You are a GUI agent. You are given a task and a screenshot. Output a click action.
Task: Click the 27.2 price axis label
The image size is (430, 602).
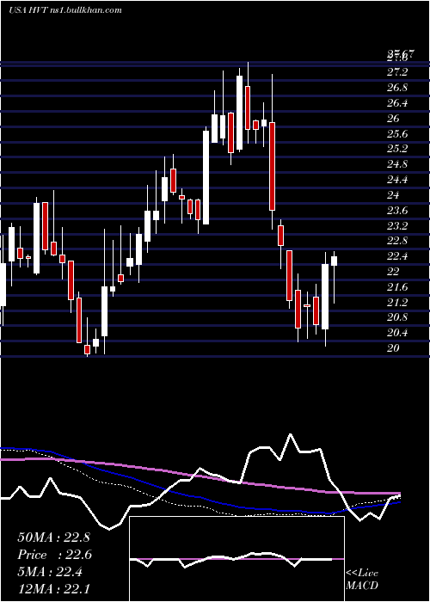397,72
